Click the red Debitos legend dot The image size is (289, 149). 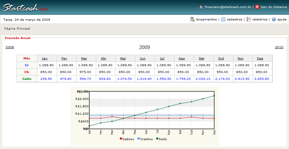tap(121, 139)
